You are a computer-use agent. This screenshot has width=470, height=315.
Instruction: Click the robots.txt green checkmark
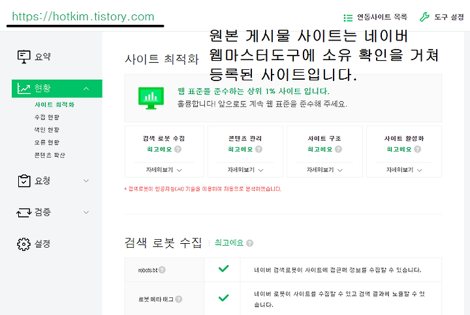point(224,269)
